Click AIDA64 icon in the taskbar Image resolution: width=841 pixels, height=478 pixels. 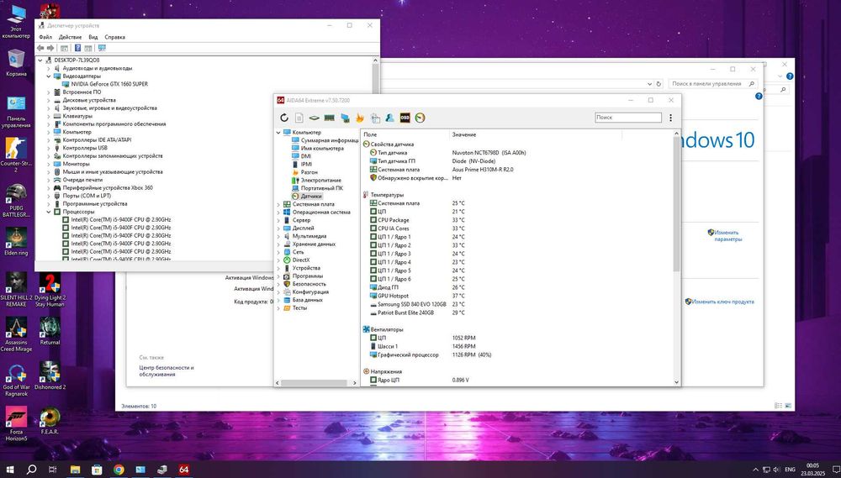tap(183, 470)
